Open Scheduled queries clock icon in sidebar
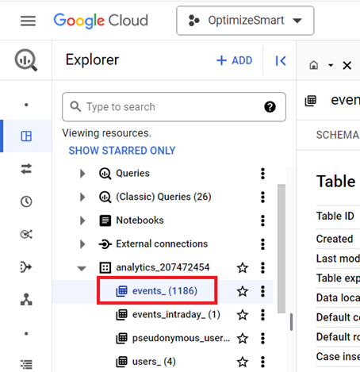 (x=26, y=201)
